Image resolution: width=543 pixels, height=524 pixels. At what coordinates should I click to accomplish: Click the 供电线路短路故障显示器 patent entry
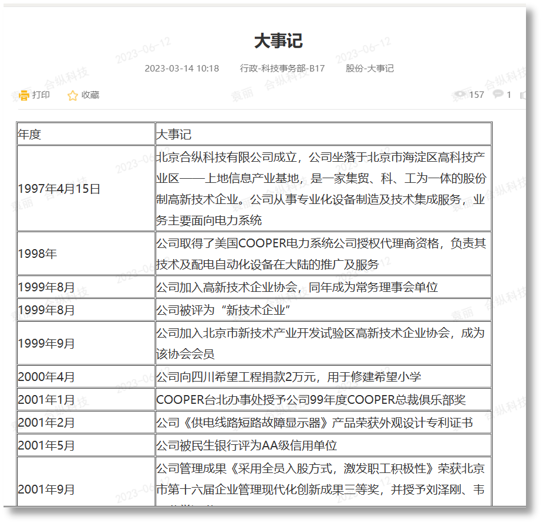pyautogui.click(x=323, y=423)
